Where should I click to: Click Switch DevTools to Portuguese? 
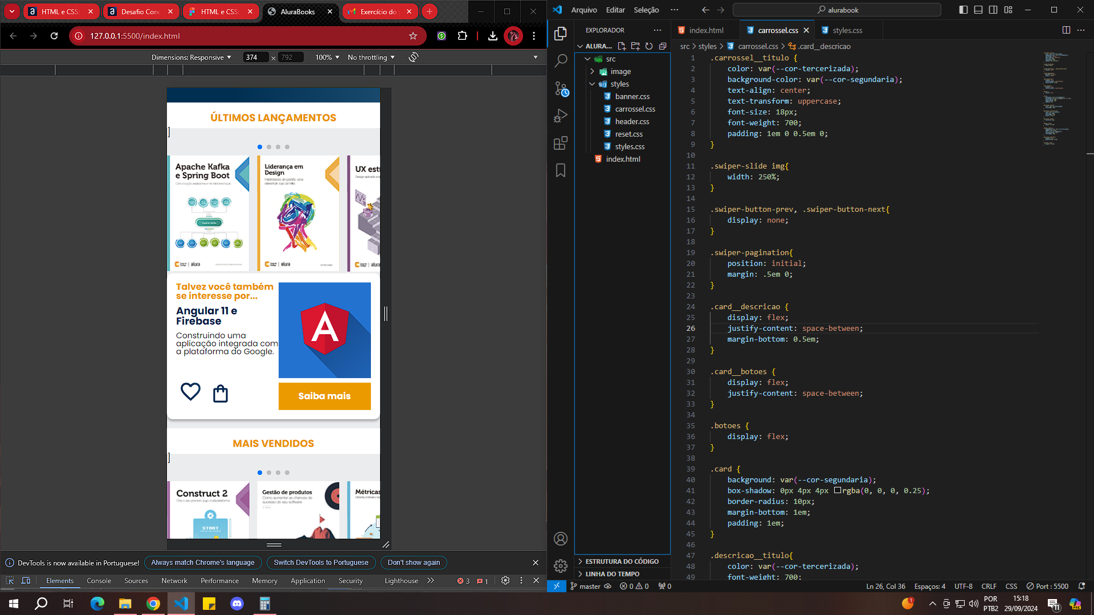click(x=321, y=563)
